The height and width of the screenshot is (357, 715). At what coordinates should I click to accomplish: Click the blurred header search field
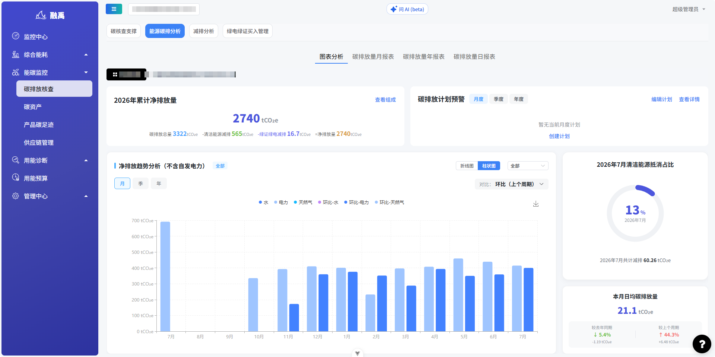tap(164, 9)
